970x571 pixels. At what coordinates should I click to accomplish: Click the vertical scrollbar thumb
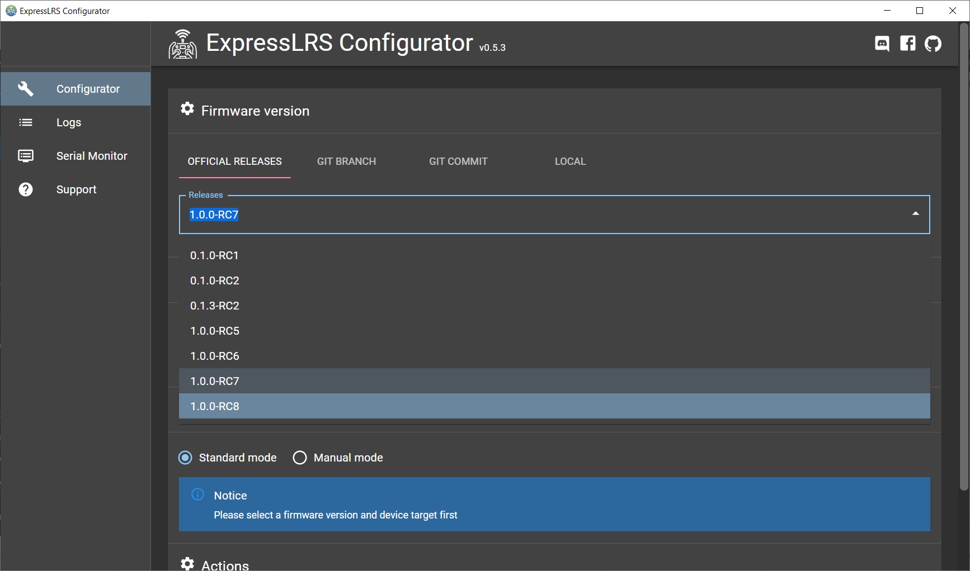click(x=964, y=257)
